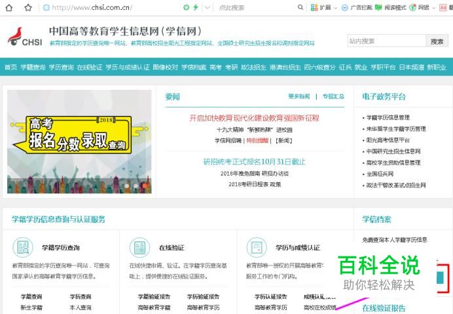Open 全国征兵网 link
The image size is (453, 314).
[380, 174]
